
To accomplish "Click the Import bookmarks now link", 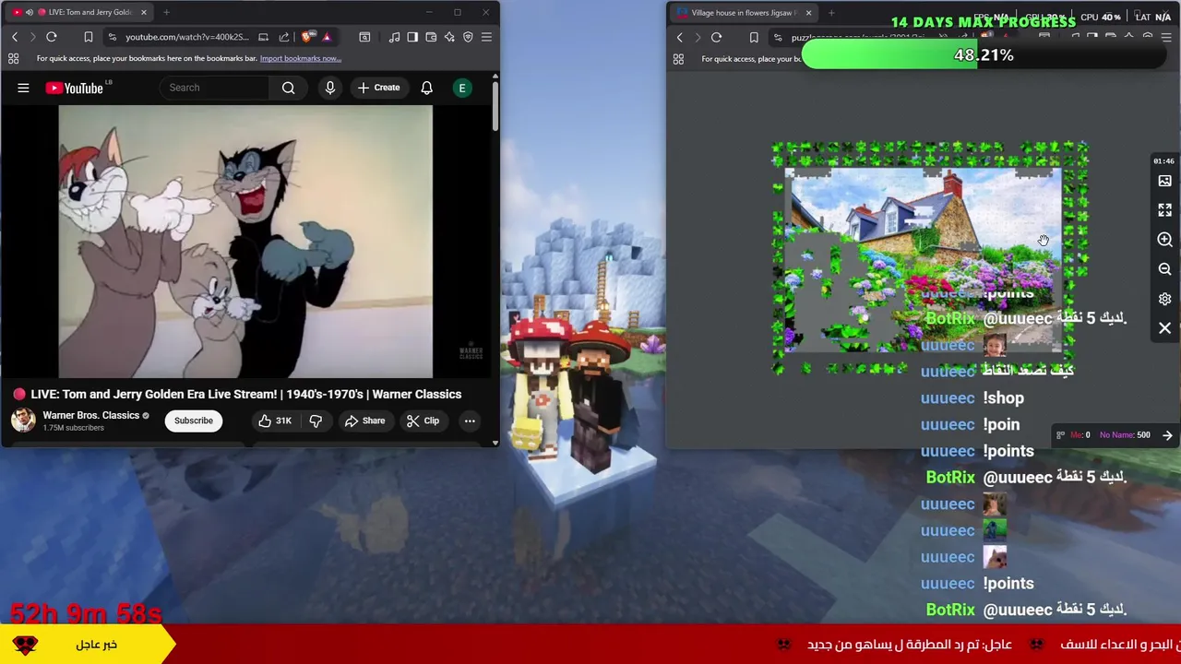I will (301, 58).
